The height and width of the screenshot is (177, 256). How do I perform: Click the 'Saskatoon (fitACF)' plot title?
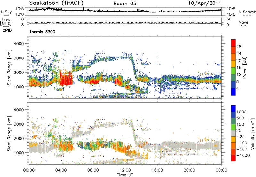point(56,3)
